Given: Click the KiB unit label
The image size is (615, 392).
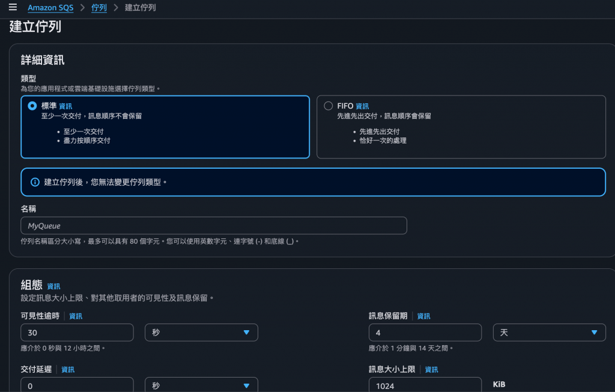Looking at the screenshot, I should coord(499,384).
